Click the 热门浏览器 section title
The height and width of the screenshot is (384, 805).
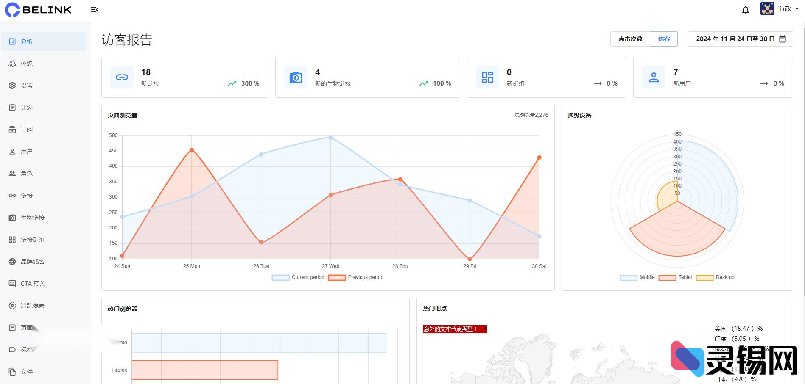[x=123, y=309]
